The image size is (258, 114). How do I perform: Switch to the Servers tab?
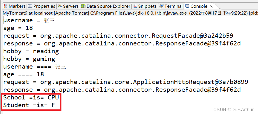coord(68,6)
